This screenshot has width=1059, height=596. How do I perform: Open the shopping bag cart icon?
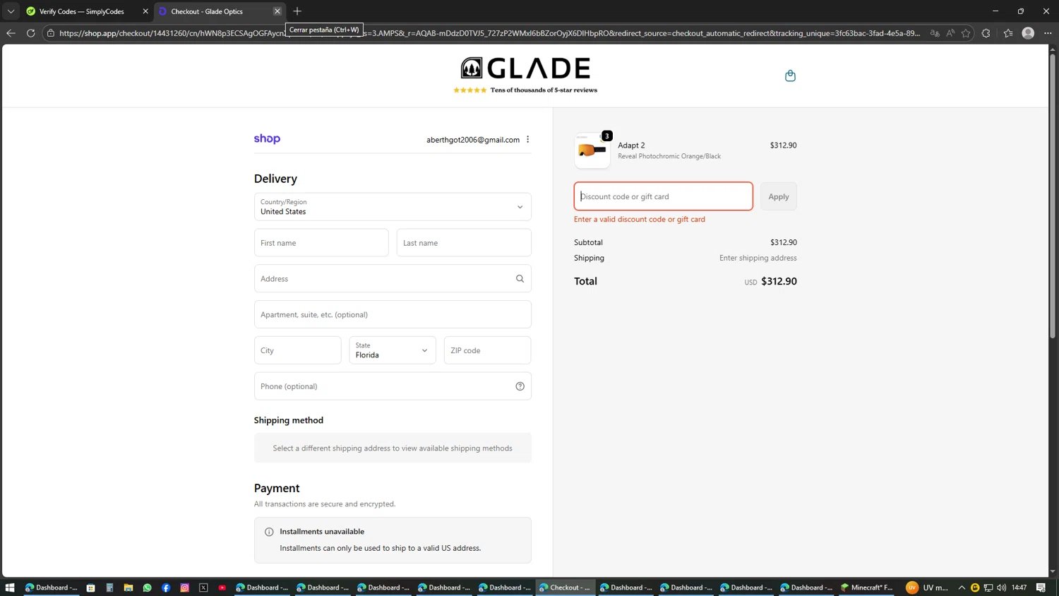click(790, 76)
